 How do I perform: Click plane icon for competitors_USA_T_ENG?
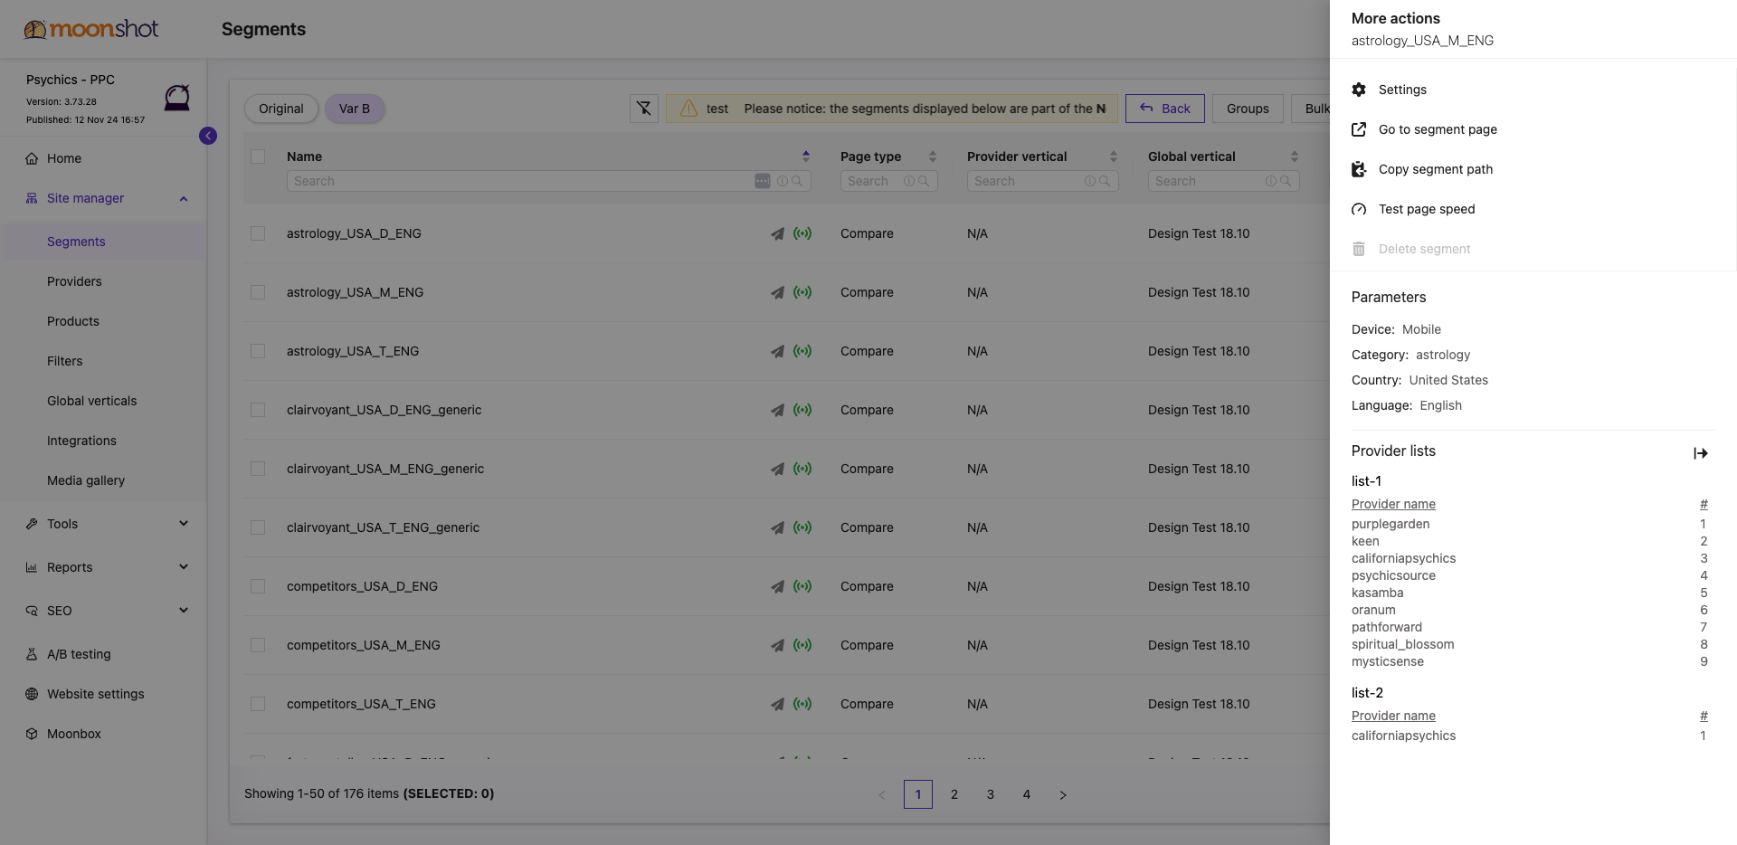coord(777,704)
